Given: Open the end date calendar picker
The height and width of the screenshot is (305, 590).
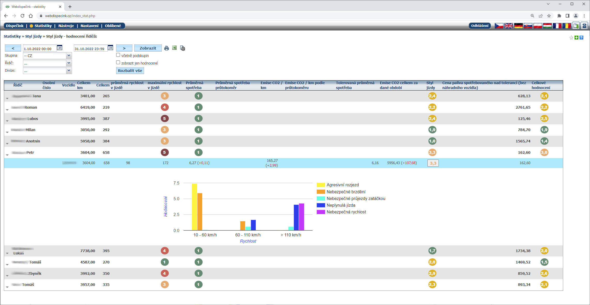Looking at the screenshot, I should coord(110,48).
